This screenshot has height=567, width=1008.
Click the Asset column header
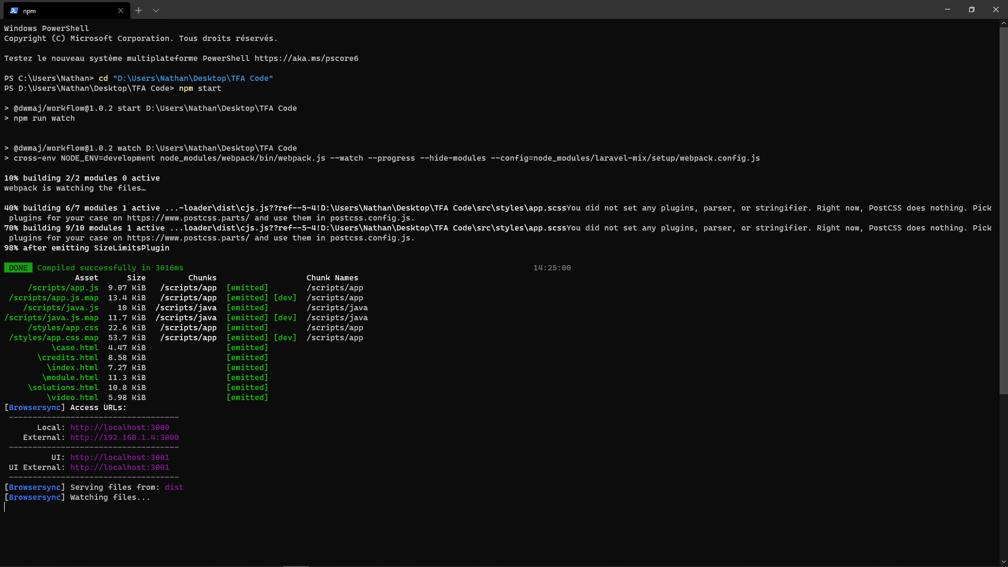pos(87,278)
